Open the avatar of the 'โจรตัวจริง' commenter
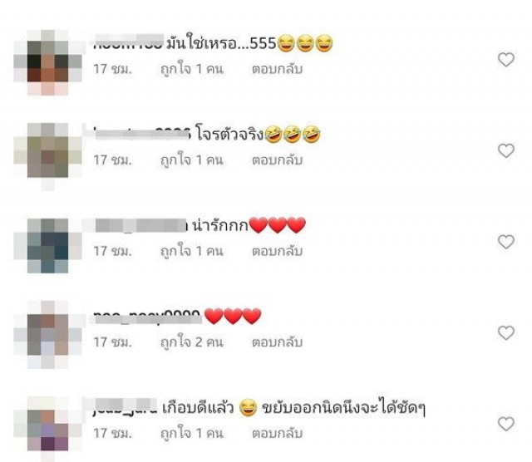The width and height of the screenshot is (532, 462). click(47, 154)
